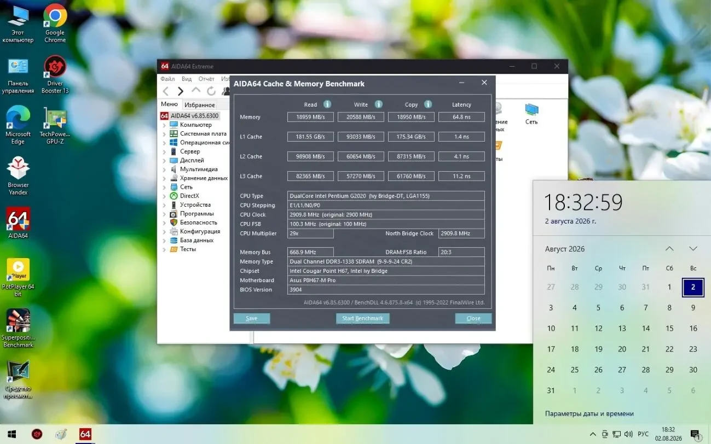Click the Write info icon in benchmark
Screen dimensions: 711x444
pos(378,104)
